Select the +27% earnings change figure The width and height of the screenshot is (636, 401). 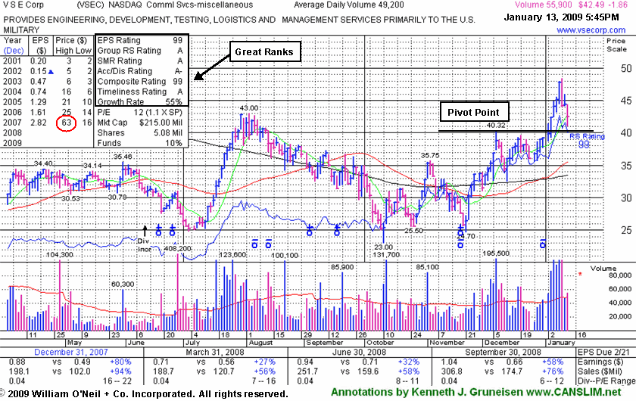pos(264,362)
